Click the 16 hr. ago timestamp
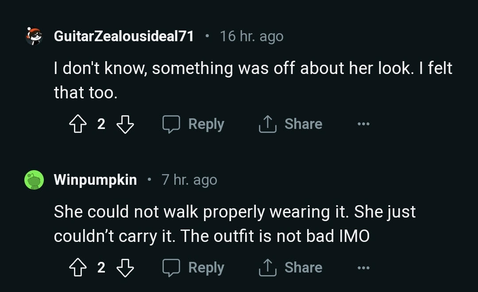The height and width of the screenshot is (292, 478). pyautogui.click(x=251, y=36)
